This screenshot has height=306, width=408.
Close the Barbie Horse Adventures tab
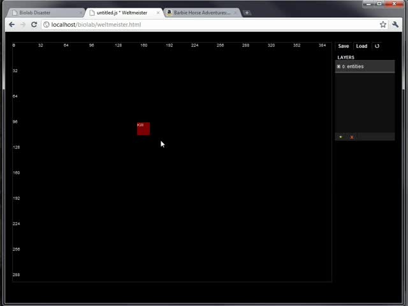pyautogui.click(x=235, y=13)
